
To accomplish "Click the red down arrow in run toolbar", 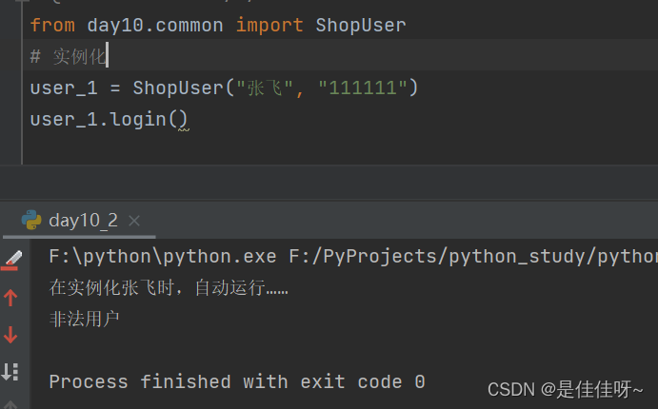I will click(10, 335).
